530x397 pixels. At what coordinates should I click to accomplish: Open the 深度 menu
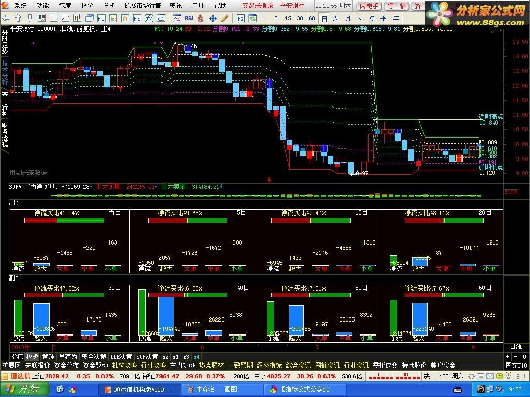65,5
